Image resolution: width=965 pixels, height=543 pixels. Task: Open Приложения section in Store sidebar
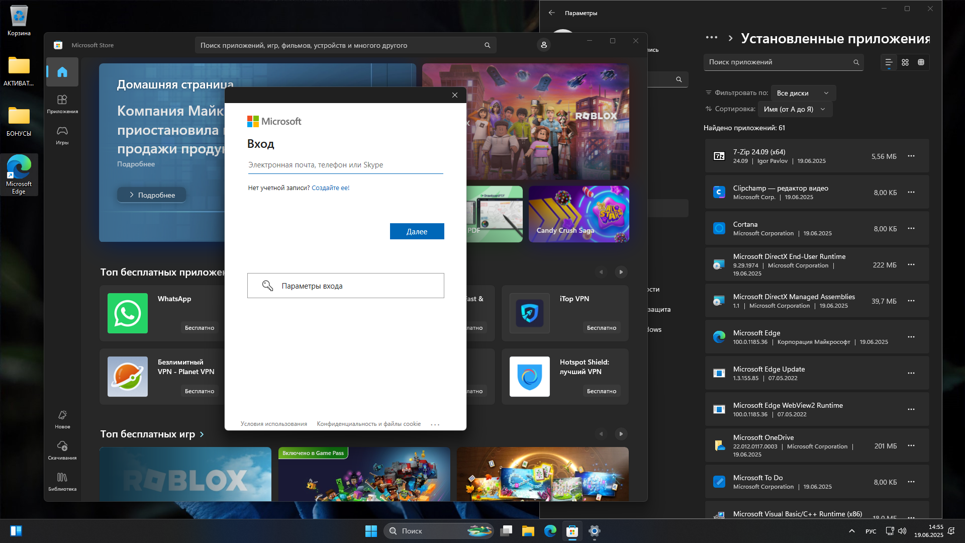(62, 104)
